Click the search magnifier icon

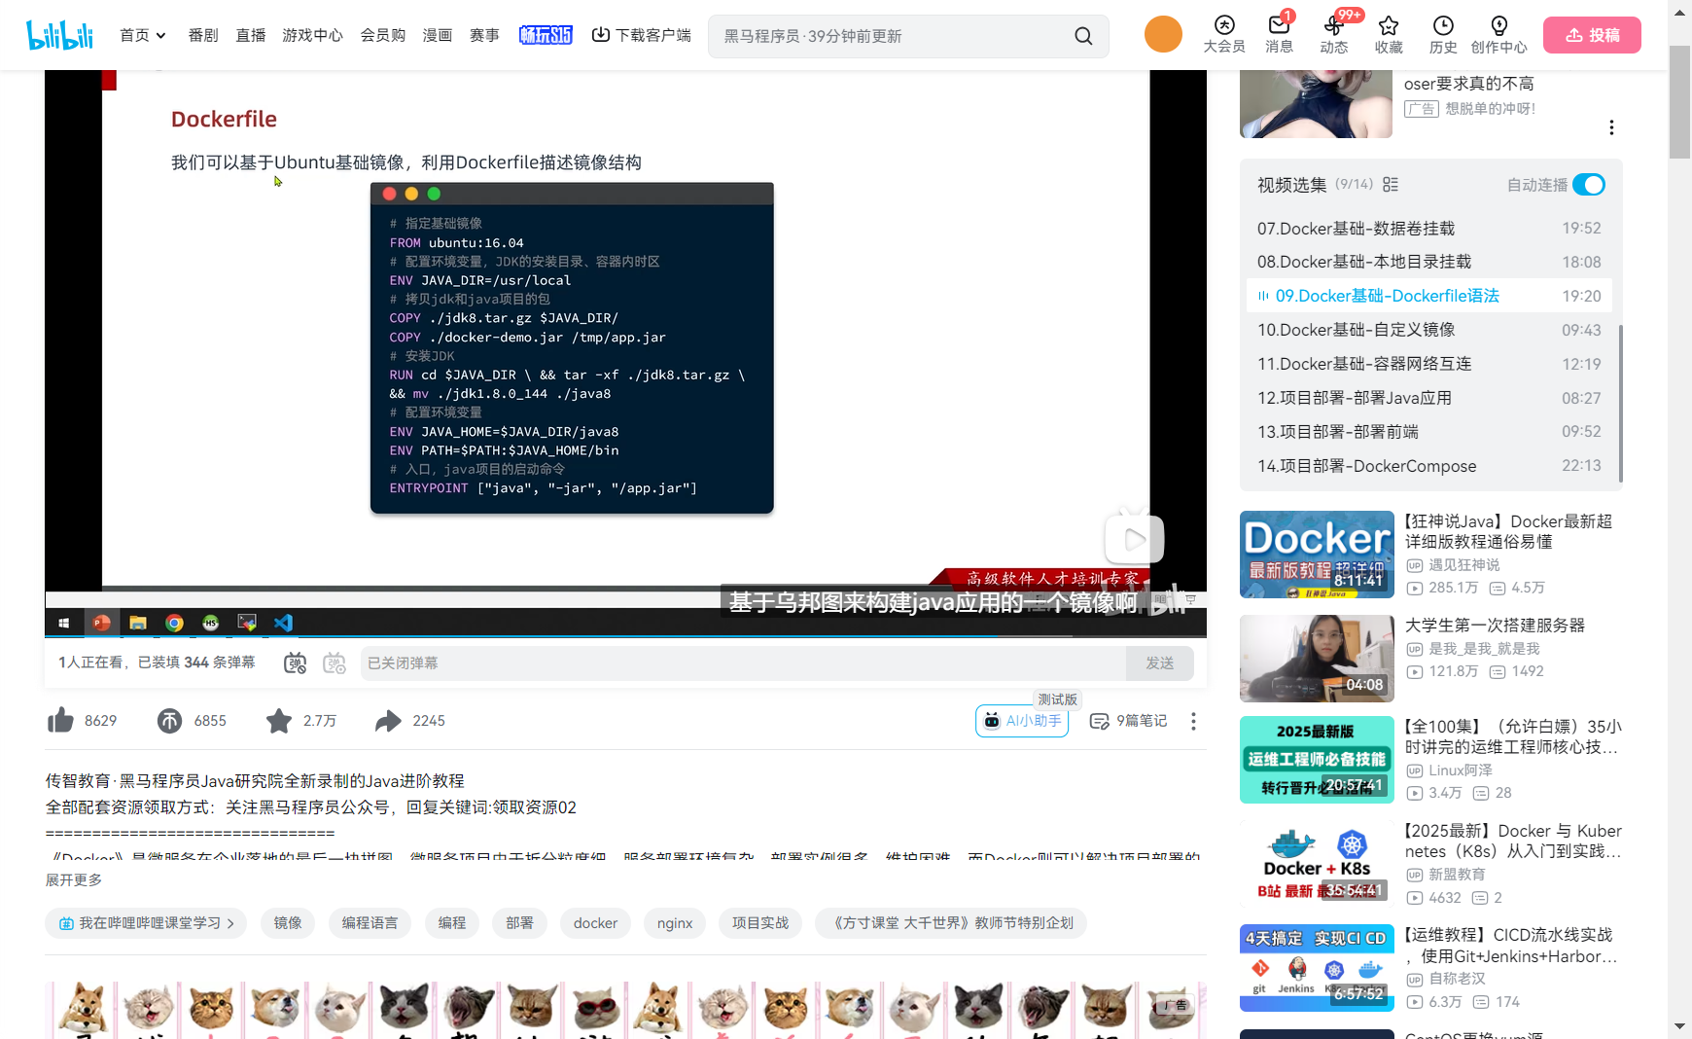pos(1083,35)
